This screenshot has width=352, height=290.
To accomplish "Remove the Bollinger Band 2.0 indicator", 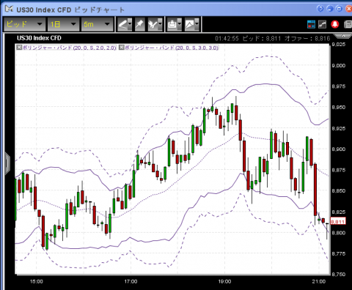I will (x=19, y=48).
